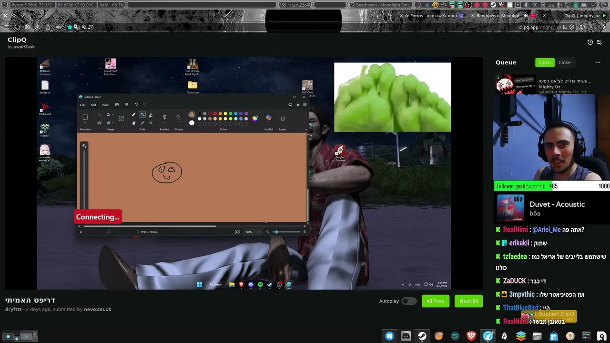This screenshot has width=610, height=343.
Task: Select the Fill bucket tool in Paint
Action: click(142, 115)
